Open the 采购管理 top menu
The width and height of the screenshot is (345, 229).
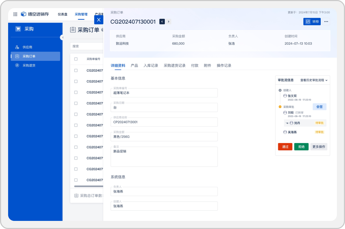81,14
